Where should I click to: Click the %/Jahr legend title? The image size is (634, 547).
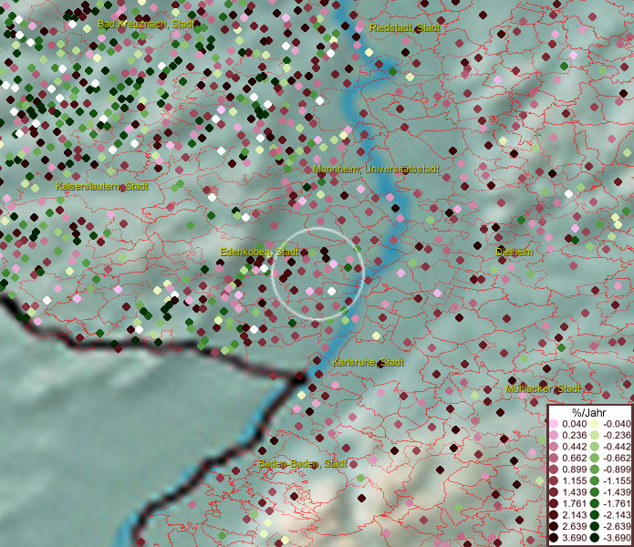click(x=588, y=412)
